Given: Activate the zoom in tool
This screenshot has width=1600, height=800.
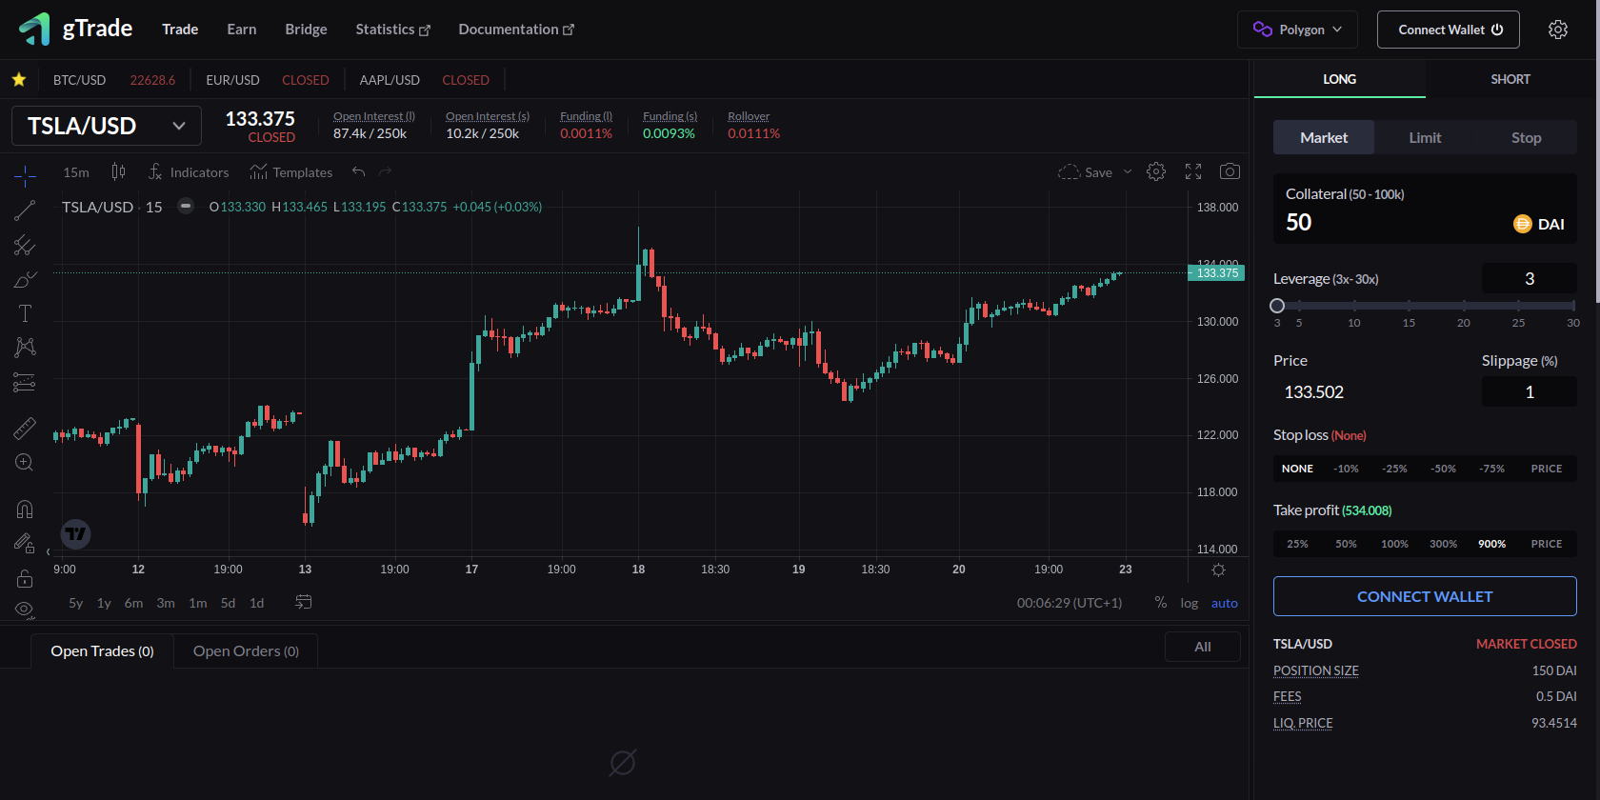Looking at the screenshot, I should pos(25,463).
